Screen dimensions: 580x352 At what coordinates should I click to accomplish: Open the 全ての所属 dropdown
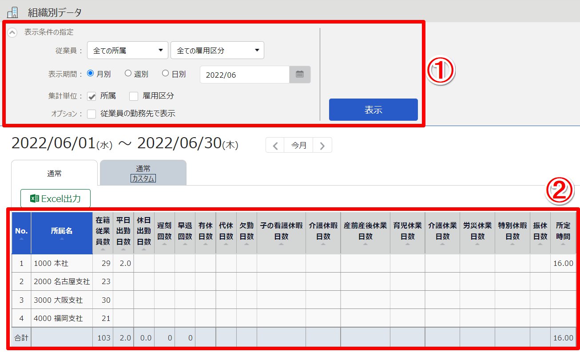127,51
